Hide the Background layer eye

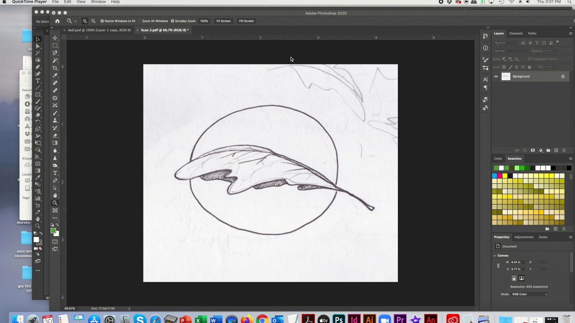tap(496, 76)
